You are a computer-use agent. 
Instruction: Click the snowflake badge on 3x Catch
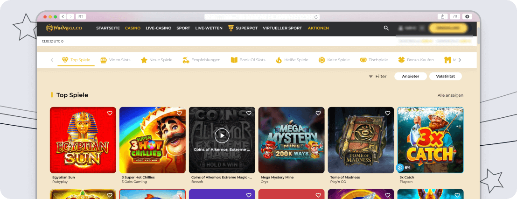(x=400, y=168)
